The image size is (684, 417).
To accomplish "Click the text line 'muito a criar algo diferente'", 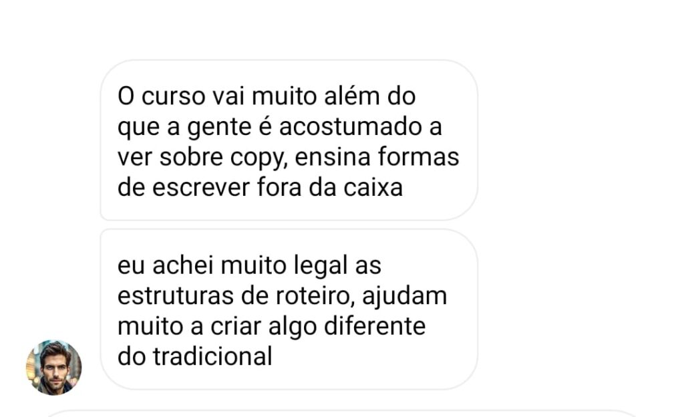I will tap(271, 326).
